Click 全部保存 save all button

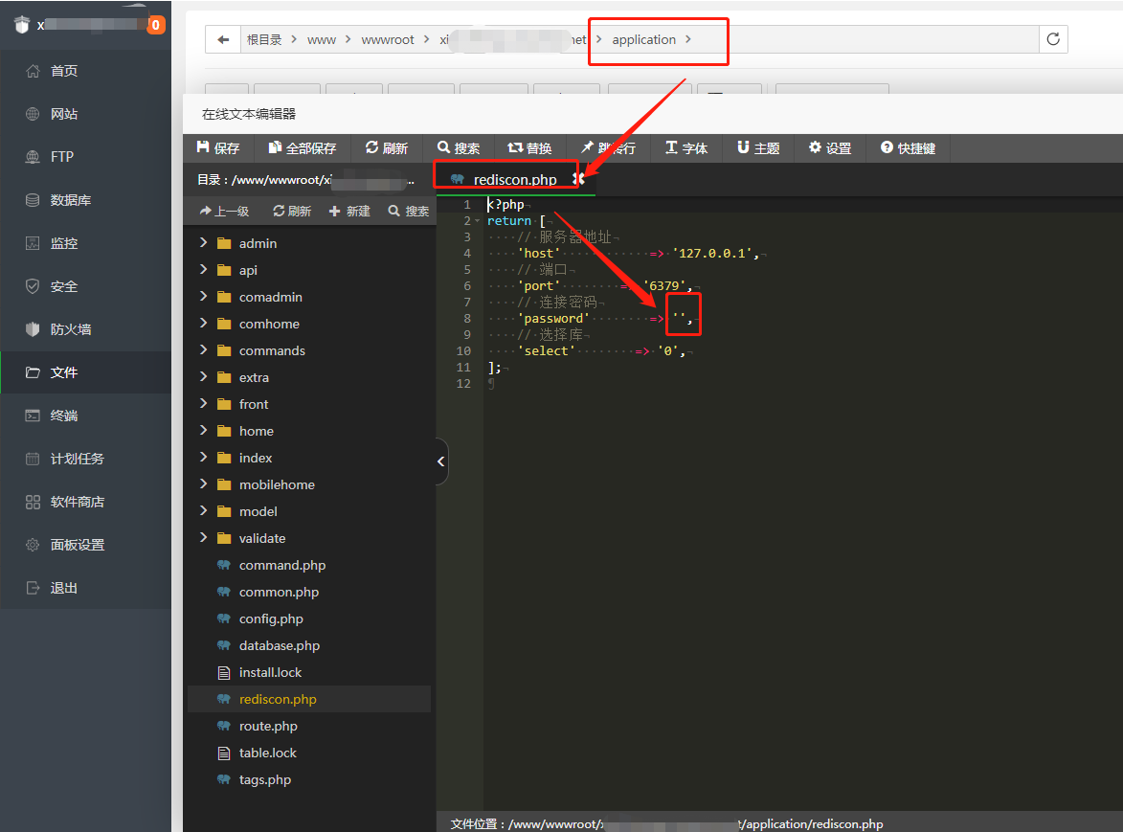303,148
